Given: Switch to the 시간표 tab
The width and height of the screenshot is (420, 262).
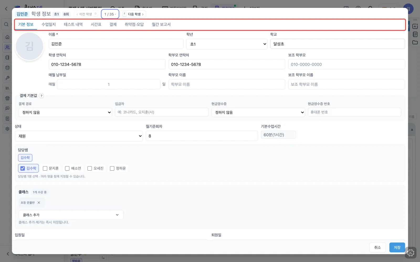Looking at the screenshot, I should coord(96,24).
